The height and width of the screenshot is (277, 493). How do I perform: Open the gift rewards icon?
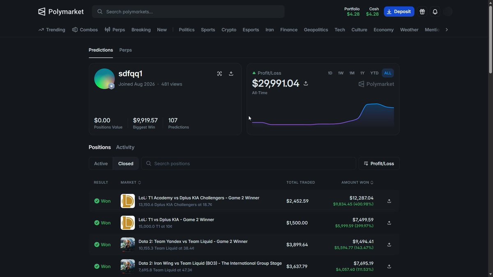coord(422,11)
